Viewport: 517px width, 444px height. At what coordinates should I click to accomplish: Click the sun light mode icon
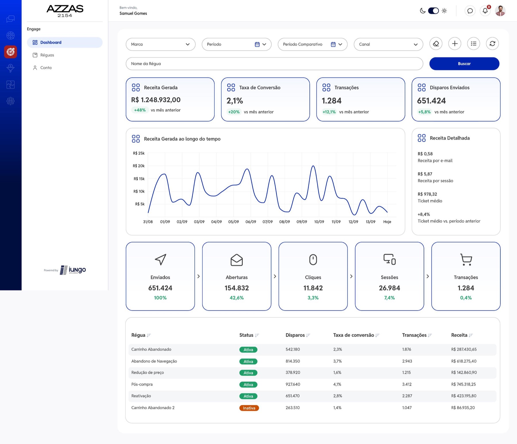point(444,11)
